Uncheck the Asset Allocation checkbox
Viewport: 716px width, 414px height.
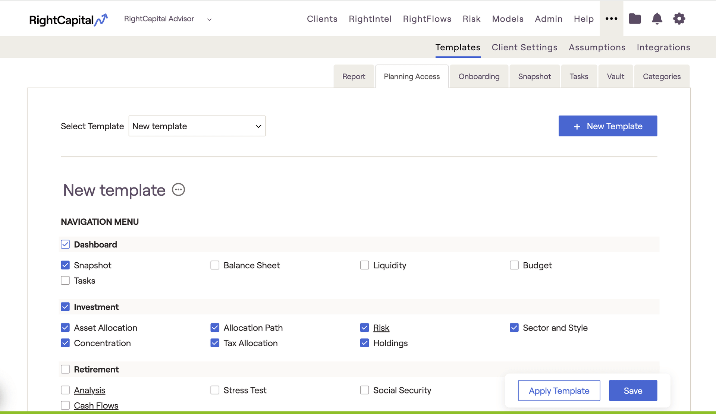[65, 328]
